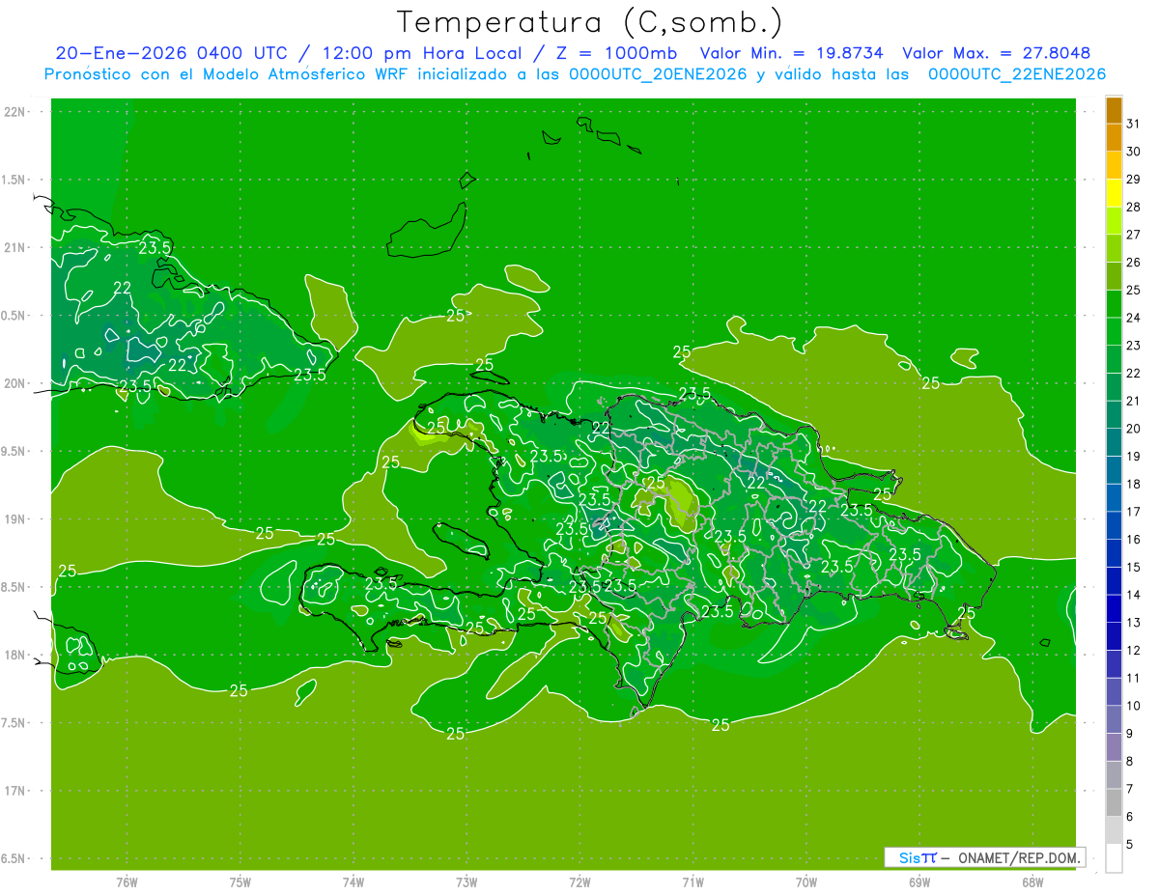Click the "22N" latitude axis label

tap(16, 112)
